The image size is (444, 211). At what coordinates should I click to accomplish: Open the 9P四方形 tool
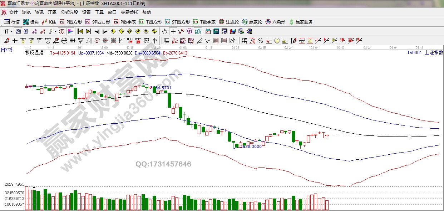[x=98, y=22]
